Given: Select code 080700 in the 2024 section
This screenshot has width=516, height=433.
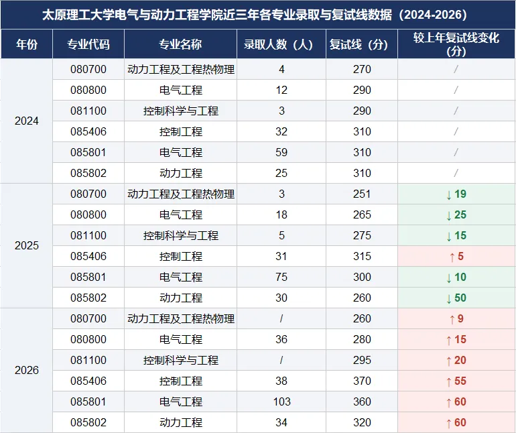Looking at the screenshot, I should (88, 69).
